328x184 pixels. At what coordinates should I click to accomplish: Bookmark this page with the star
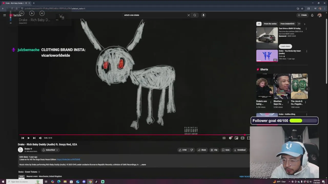302,8
